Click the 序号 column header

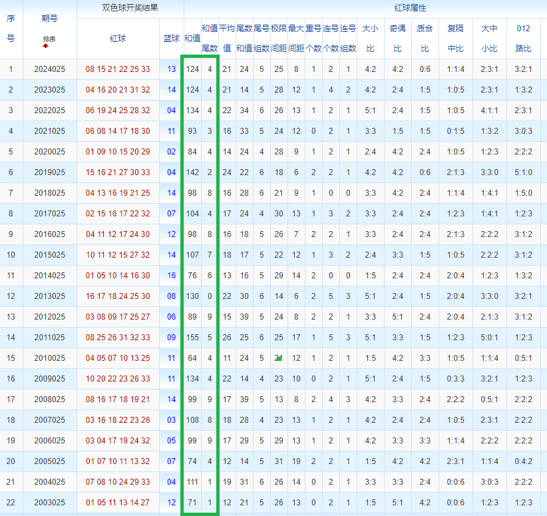pyautogui.click(x=11, y=29)
